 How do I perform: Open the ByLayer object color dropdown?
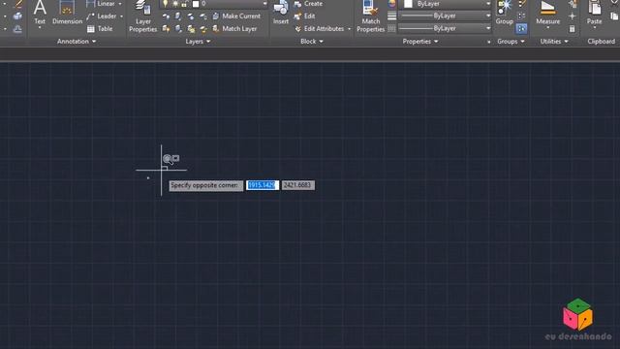click(488, 4)
